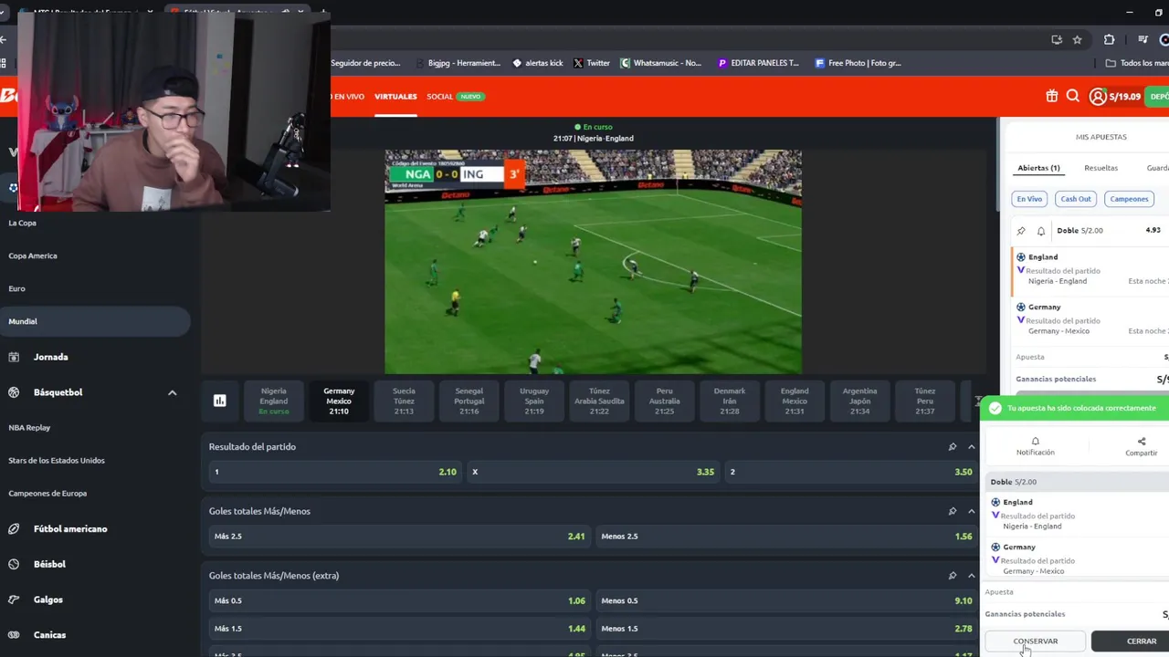The height and width of the screenshot is (657, 1169).
Task: Bet Menos 0.5 at odds 9.10
Action: point(786,600)
